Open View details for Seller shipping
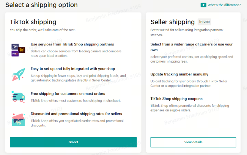The width and height of the screenshot is (247, 155). pyautogui.click(x=193, y=142)
